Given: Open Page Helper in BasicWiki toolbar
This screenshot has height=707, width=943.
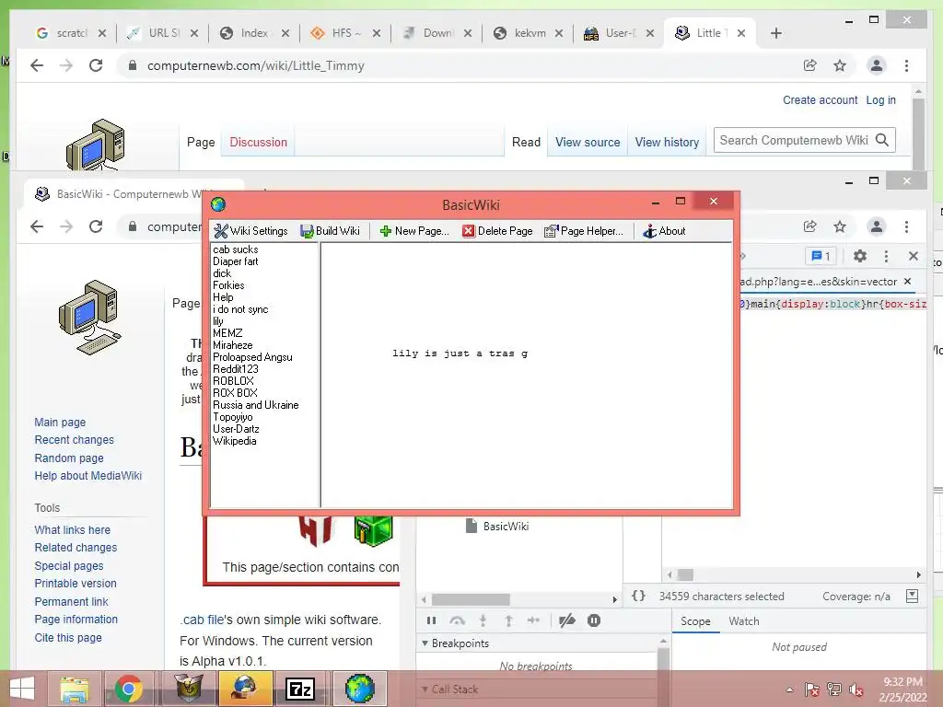Looking at the screenshot, I should (583, 231).
